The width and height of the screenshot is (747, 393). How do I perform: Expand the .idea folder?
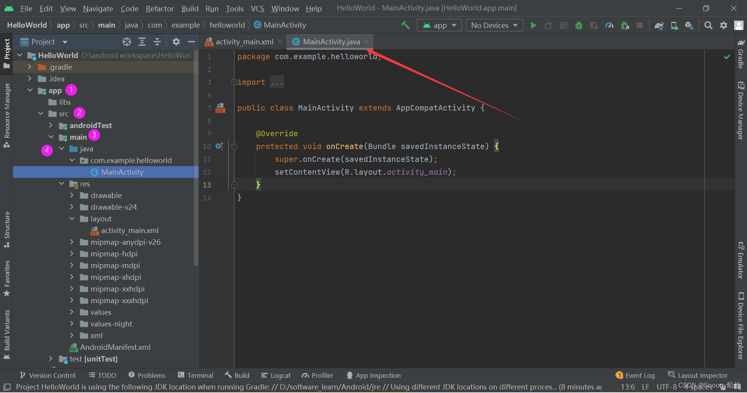30,79
